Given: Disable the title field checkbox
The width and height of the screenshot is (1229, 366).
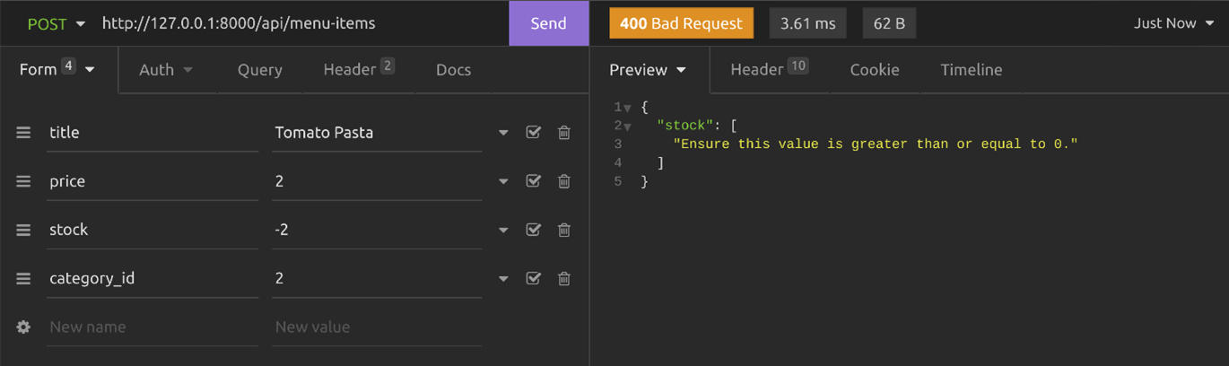Looking at the screenshot, I should point(533,133).
